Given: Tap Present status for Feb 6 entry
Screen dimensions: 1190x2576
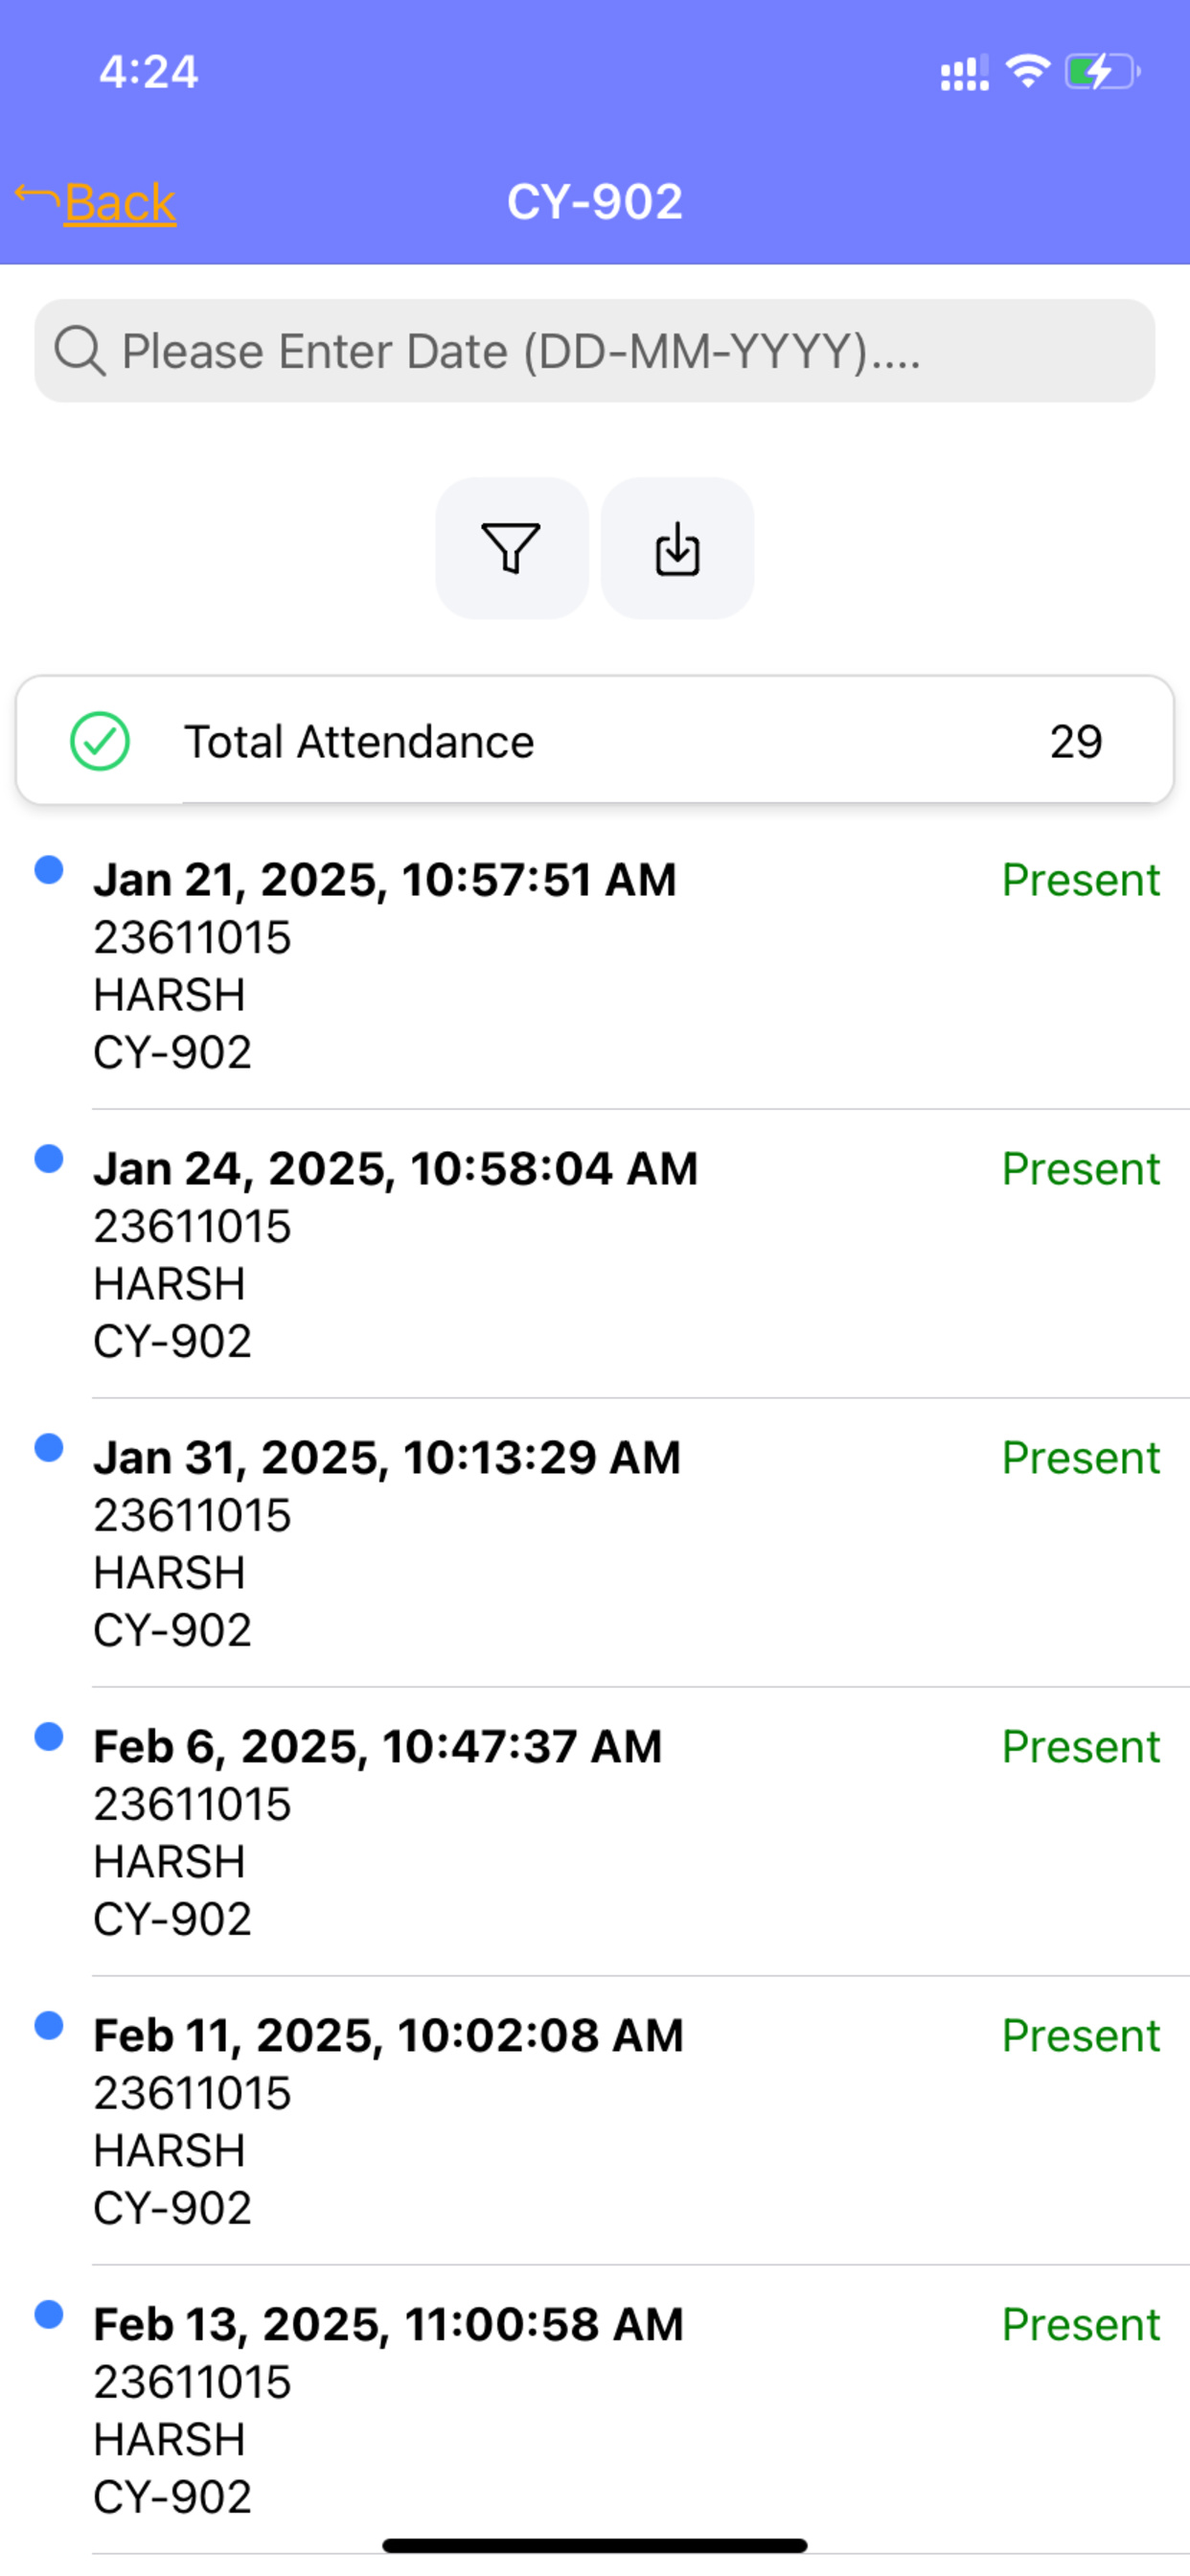Looking at the screenshot, I should (1081, 1747).
